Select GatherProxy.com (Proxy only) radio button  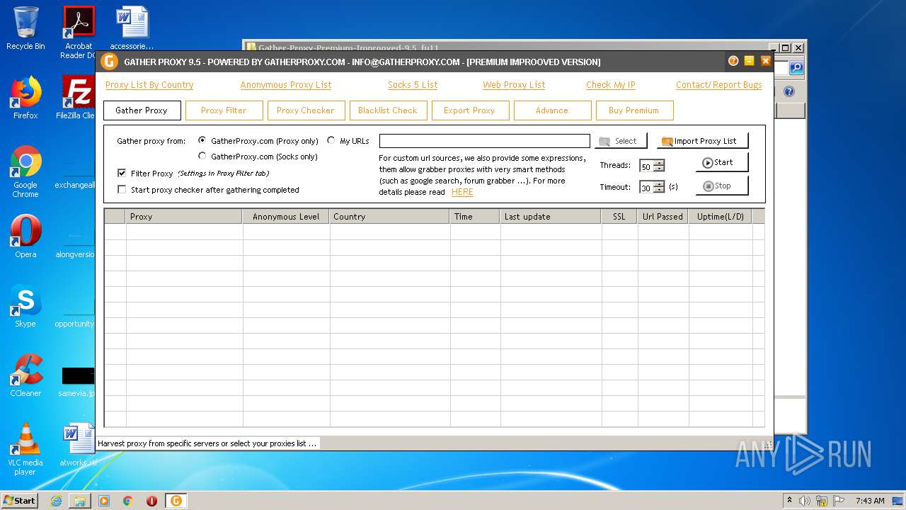click(x=202, y=140)
